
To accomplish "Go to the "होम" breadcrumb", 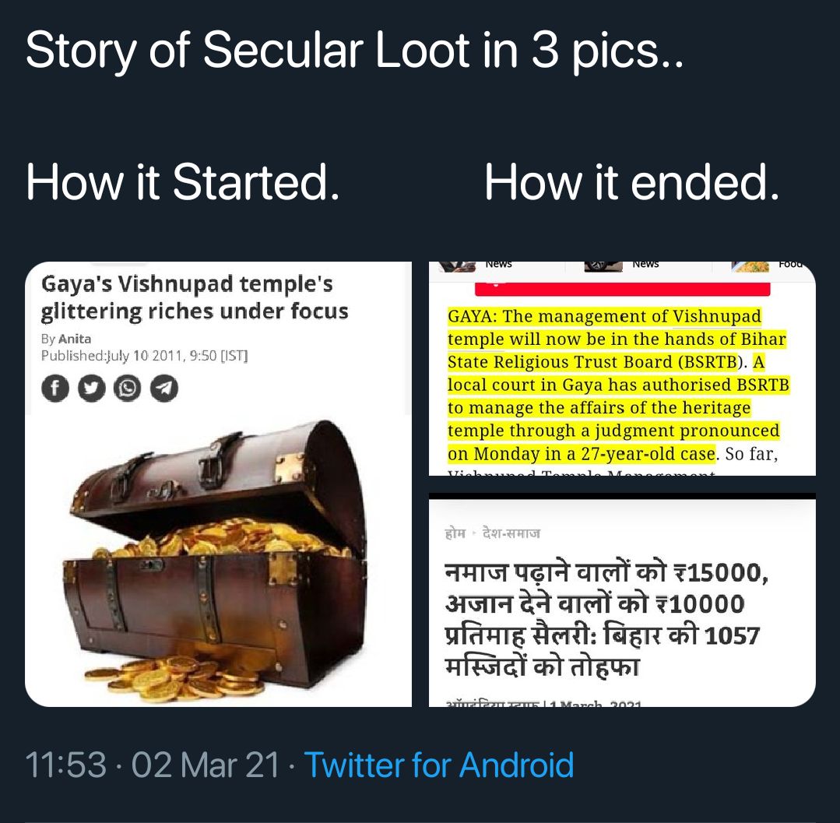I will point(455,533).
